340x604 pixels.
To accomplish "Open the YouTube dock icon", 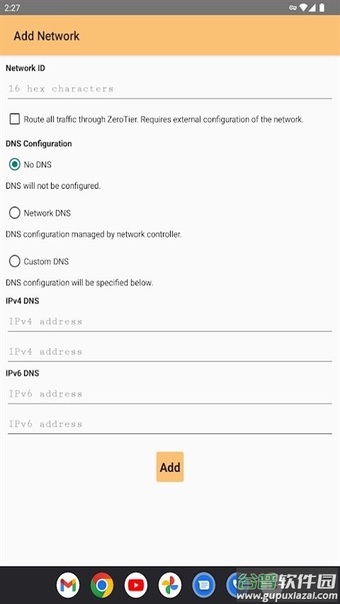I will click(136, 586).
